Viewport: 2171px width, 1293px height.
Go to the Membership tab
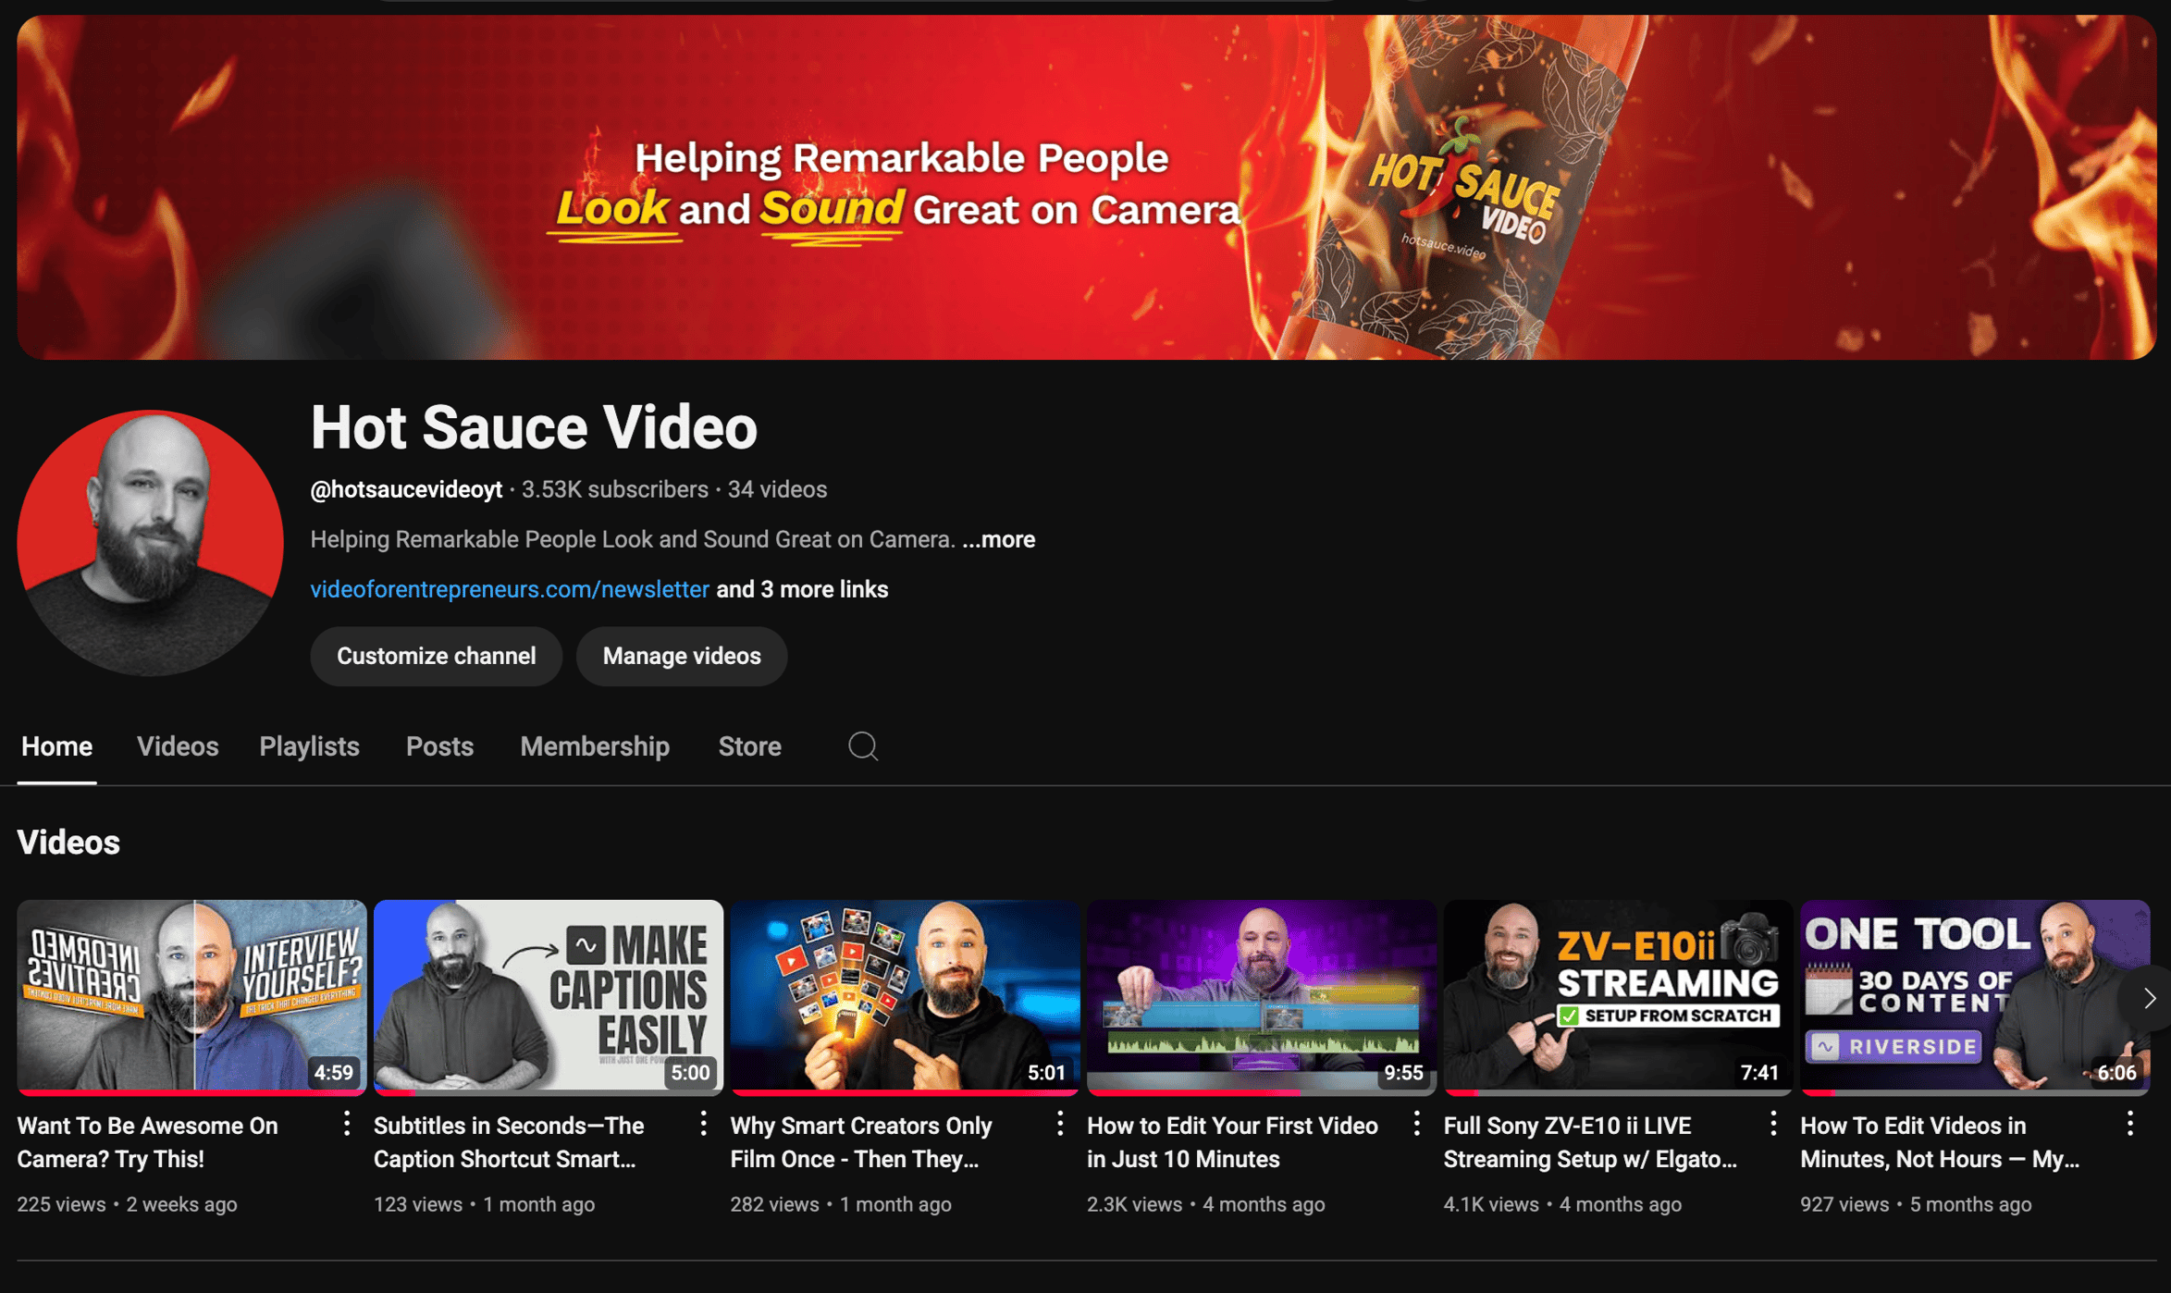594,746
